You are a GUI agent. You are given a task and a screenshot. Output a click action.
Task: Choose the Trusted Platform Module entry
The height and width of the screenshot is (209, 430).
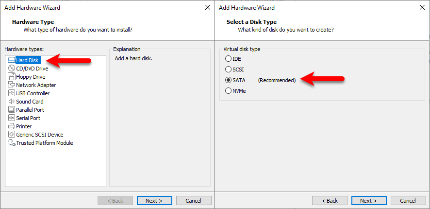[x=41, y=143]
